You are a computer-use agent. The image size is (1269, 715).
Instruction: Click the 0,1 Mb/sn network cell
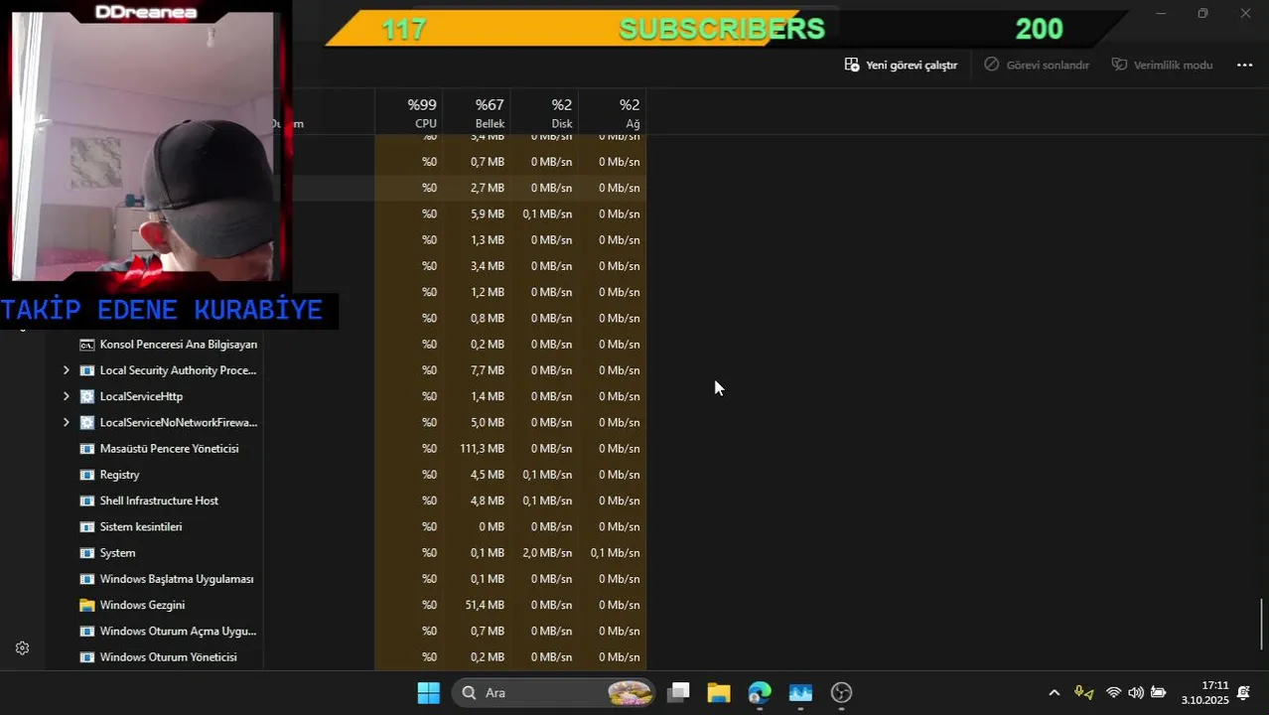[615, 553]
